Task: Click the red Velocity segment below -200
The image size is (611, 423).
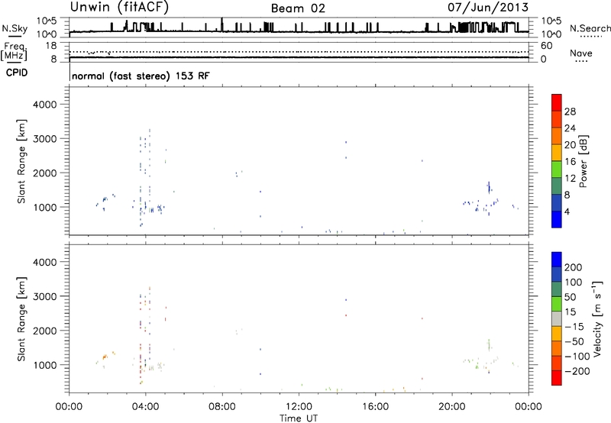Action: click(557, 378)
